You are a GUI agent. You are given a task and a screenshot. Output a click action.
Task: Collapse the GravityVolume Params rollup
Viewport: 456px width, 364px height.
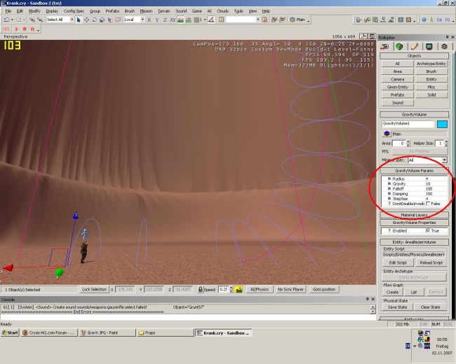tap(414, 171)
